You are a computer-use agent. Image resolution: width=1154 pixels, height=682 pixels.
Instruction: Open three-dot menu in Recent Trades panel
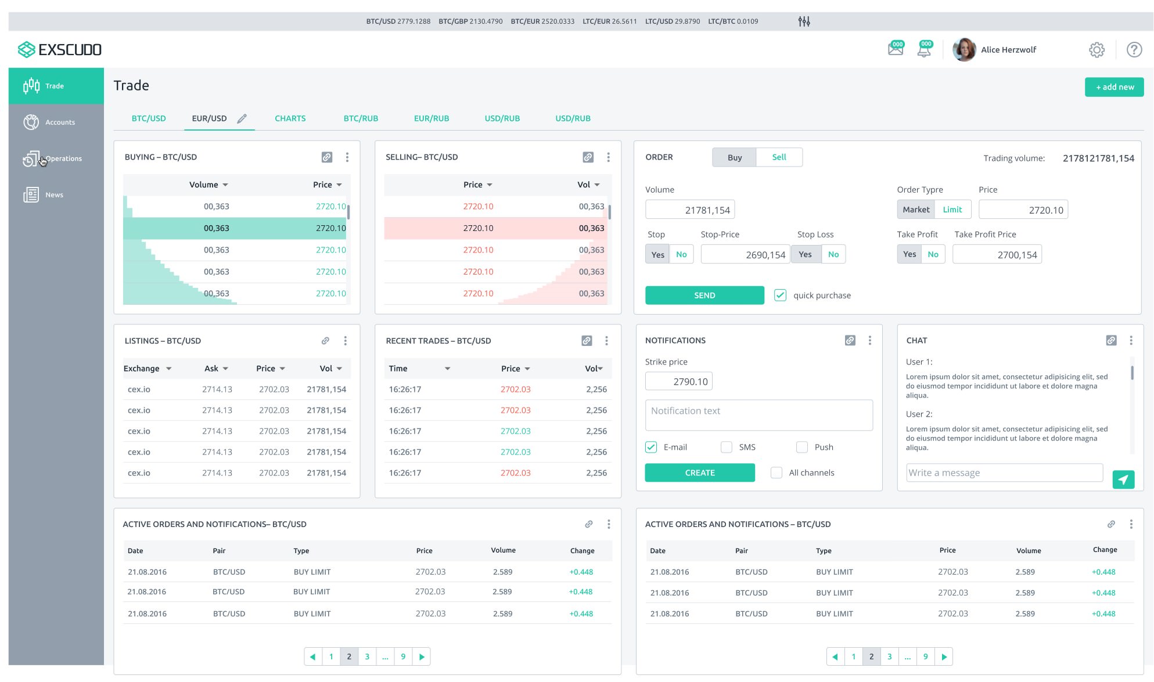coord(606,341)
